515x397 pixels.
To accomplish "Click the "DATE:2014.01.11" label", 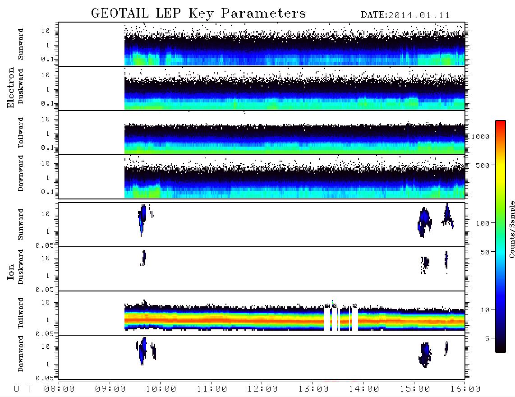I will [x=405, y=15].
